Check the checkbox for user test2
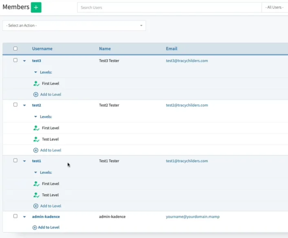Screen dimensions: 288x238 point(15,105)
